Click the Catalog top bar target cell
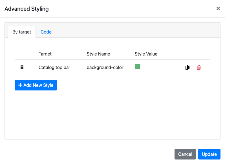 click(54, 67)
